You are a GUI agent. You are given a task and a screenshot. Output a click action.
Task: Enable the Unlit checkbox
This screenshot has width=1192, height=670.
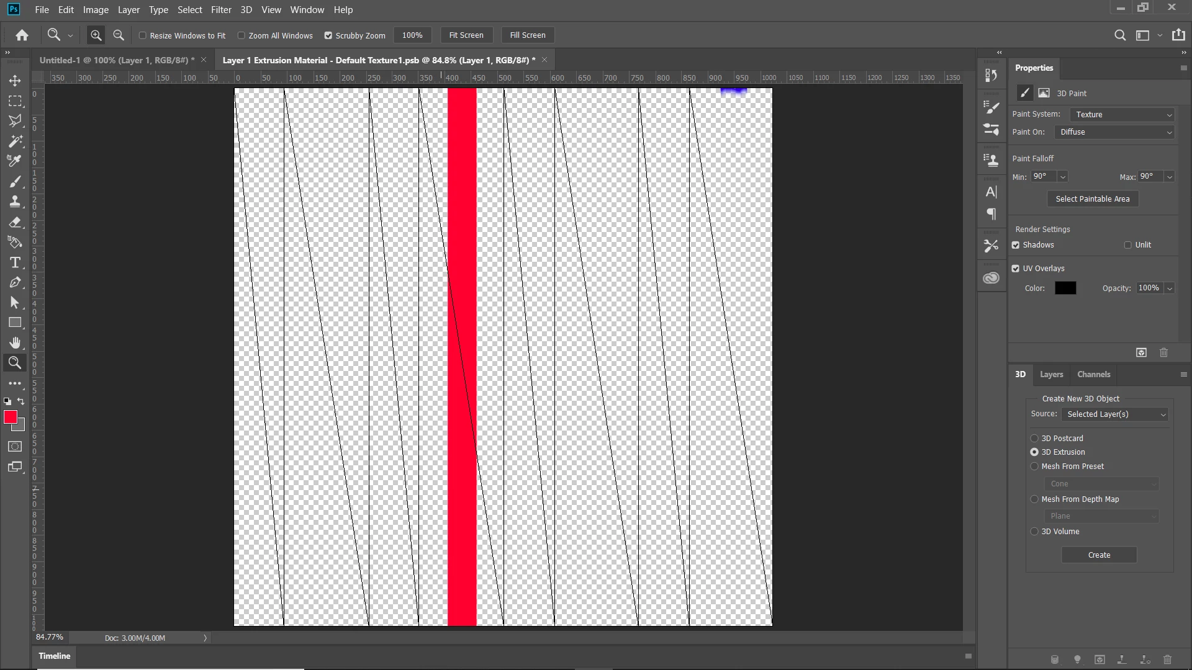tap(1127, 245)
